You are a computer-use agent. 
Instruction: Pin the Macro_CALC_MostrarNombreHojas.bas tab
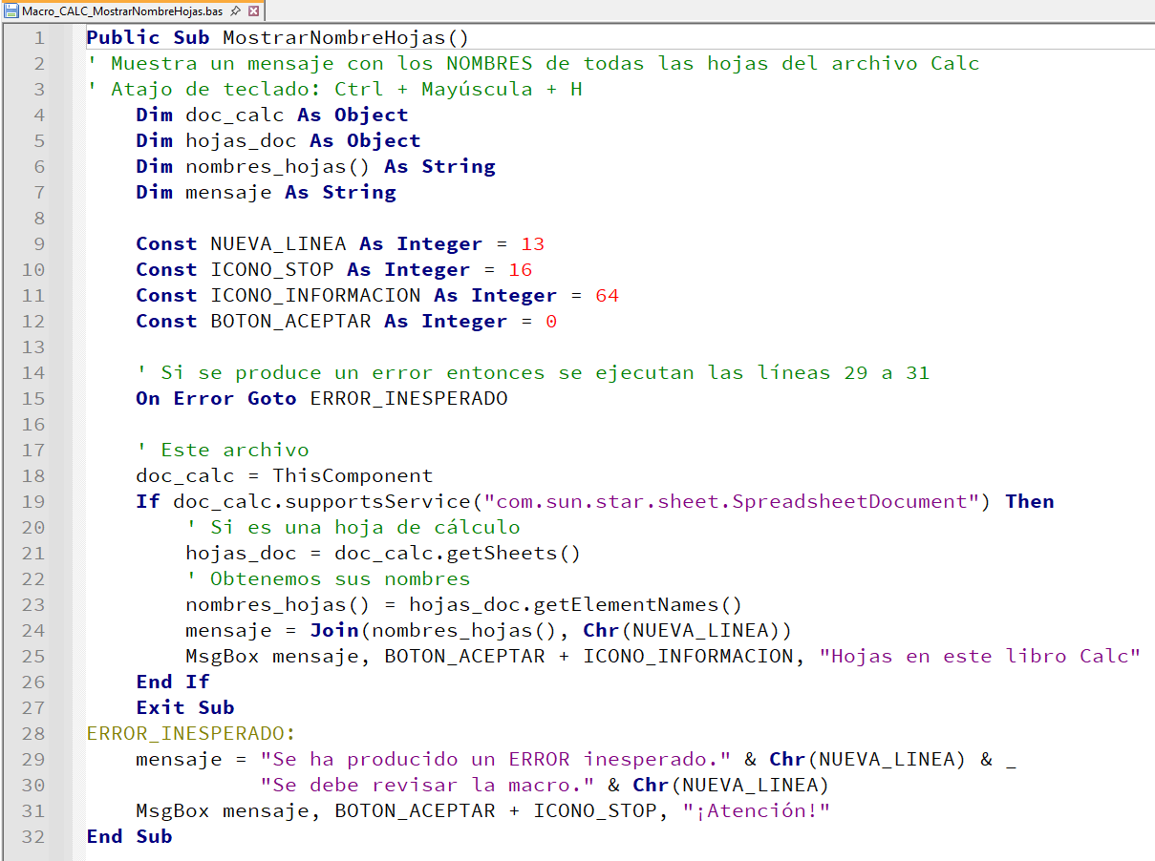(236, 10)
